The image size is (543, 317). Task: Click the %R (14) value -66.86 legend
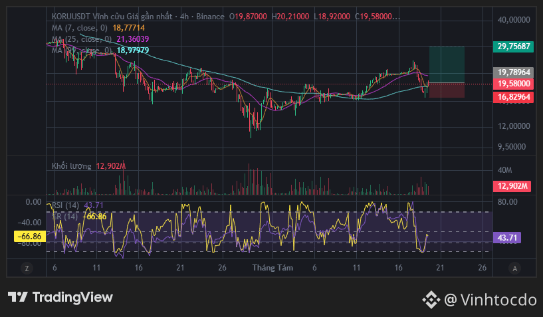94,217
